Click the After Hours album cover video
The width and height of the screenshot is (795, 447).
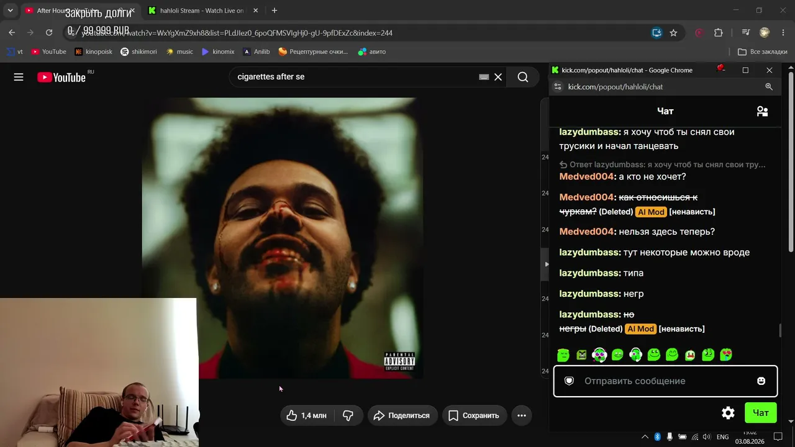click(x=283, y=238)
